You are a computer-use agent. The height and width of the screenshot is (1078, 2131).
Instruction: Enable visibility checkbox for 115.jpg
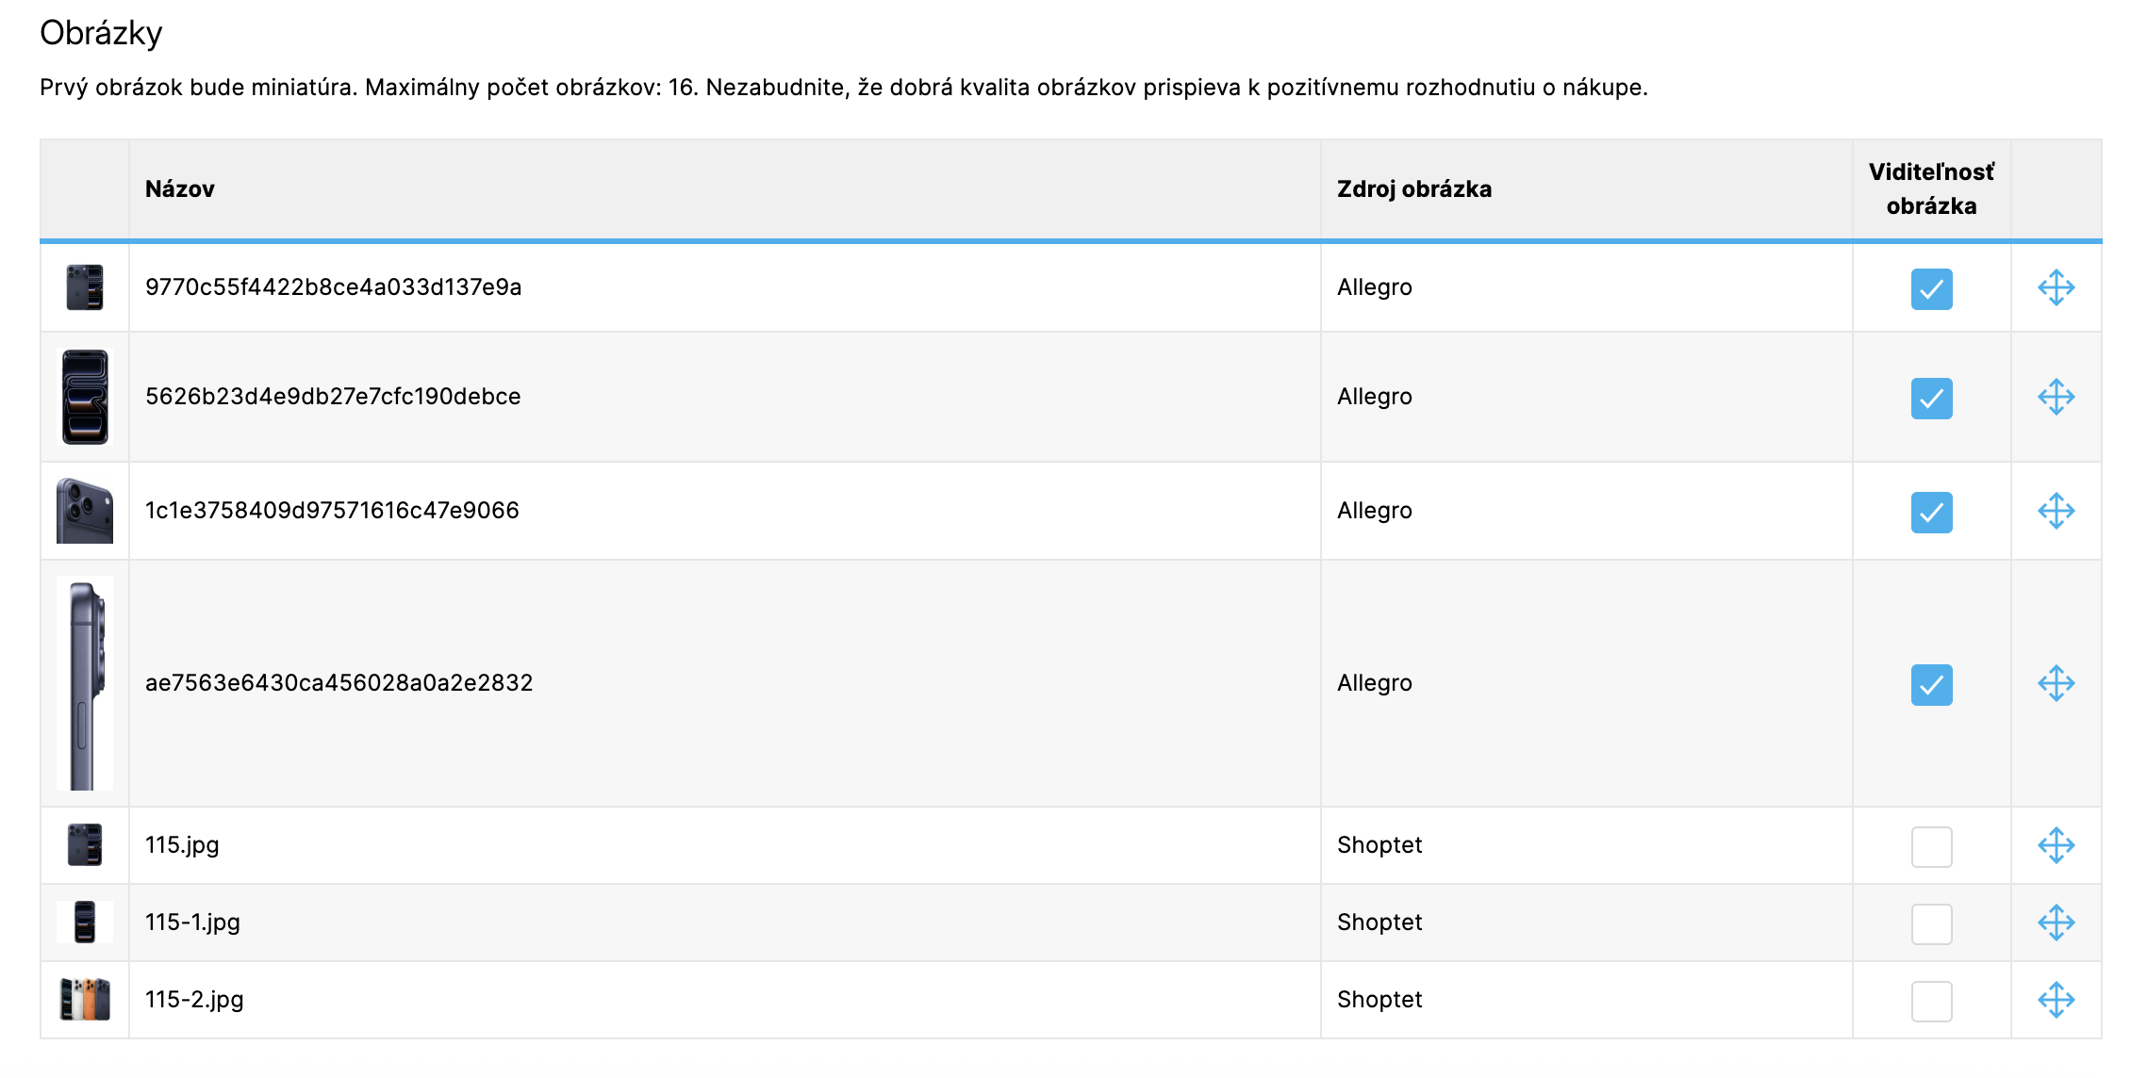pyautogui.click(x=1931, y=847)
